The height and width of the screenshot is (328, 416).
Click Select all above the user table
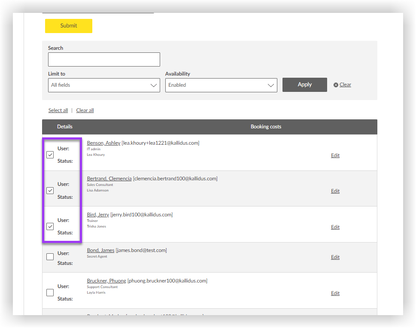click(58, 110)
